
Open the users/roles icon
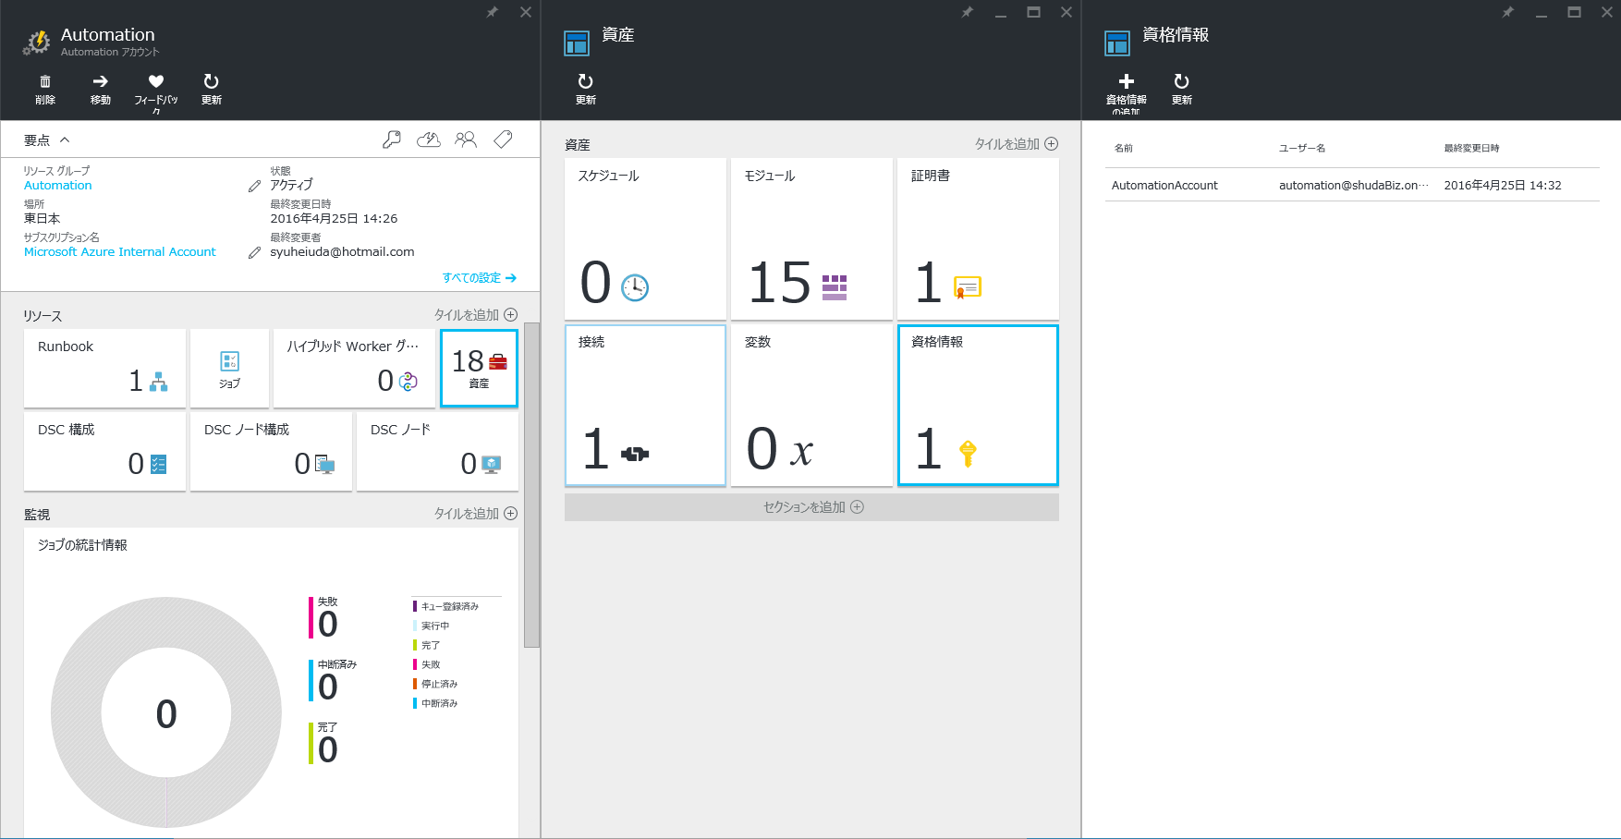(466, 140)
